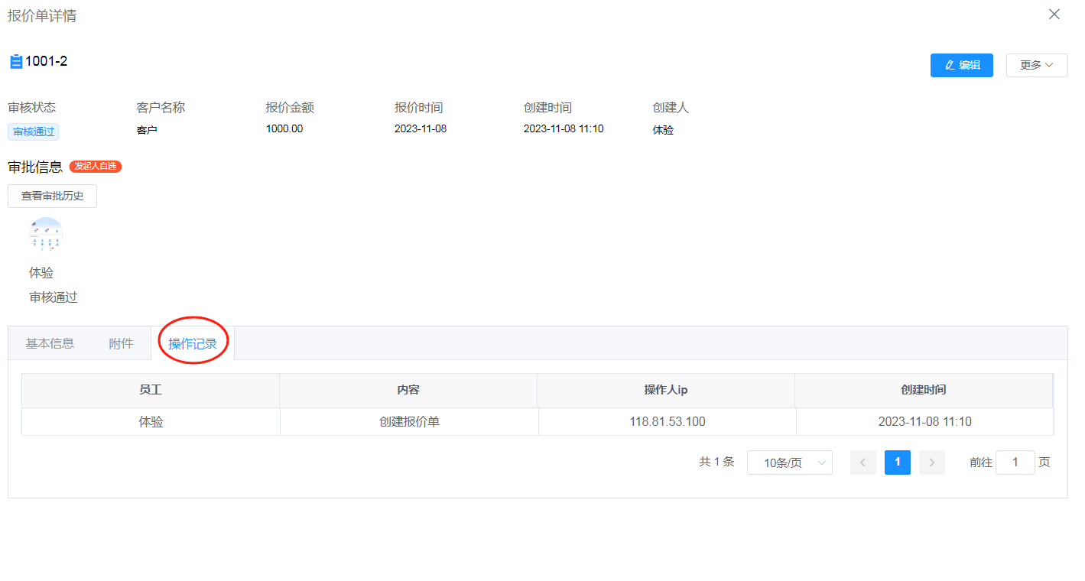This screenshot has width=1085, height=581.
Task: Click the blue 编辑 button
Action: tap(961, 65)
